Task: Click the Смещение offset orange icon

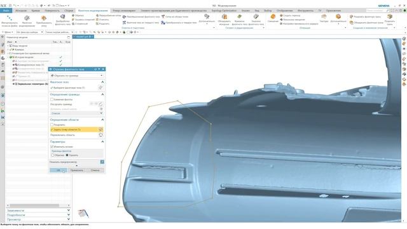Action: pos(273,17)
